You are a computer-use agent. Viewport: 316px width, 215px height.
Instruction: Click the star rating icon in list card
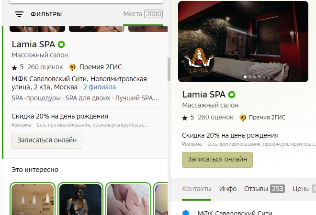click(x=14, y=67)
